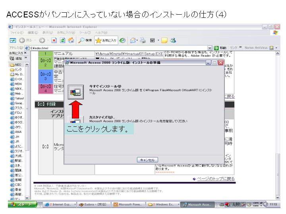
Task: Click the IME input mode A般 indicator
Action: click(236, 204)
